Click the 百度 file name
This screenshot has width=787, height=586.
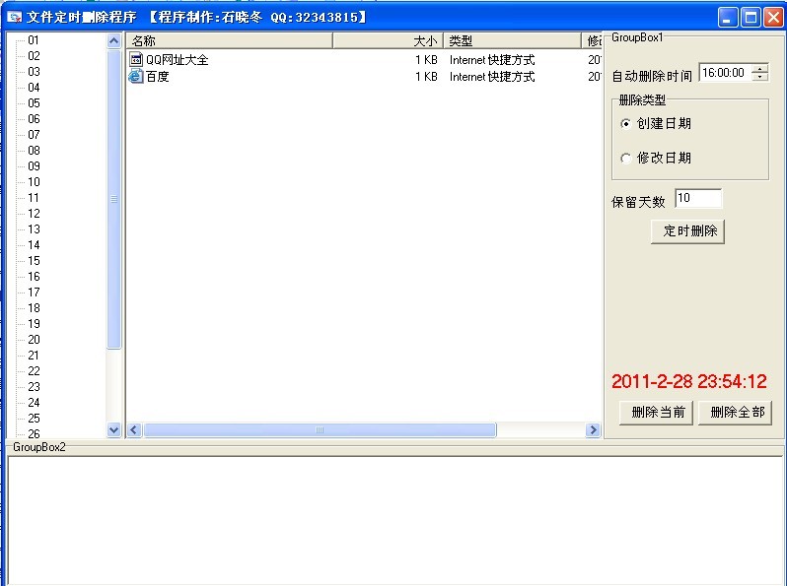coord(158,77)
